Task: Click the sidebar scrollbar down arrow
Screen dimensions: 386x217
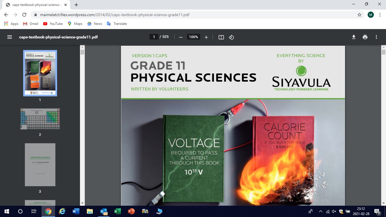Action: [x=83, y=203]
